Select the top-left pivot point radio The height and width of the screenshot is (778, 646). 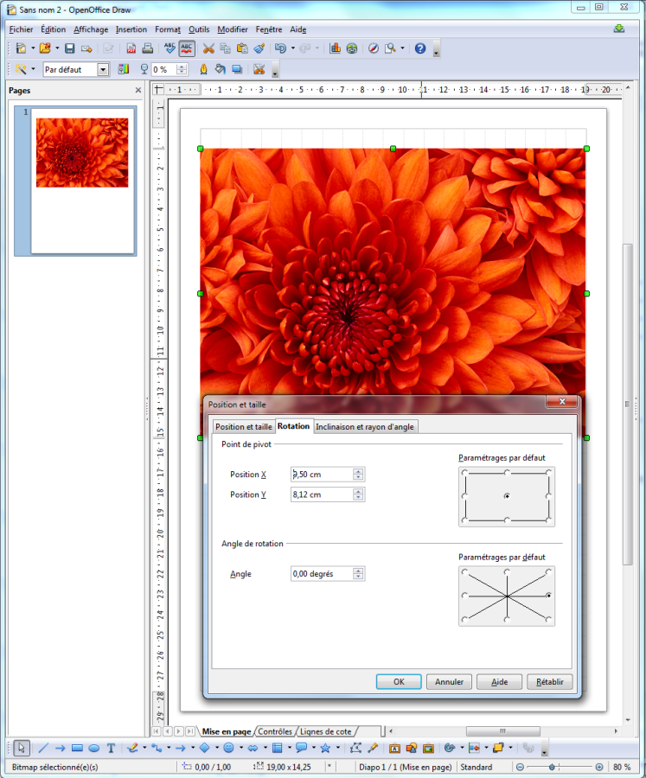click(464, 473)
